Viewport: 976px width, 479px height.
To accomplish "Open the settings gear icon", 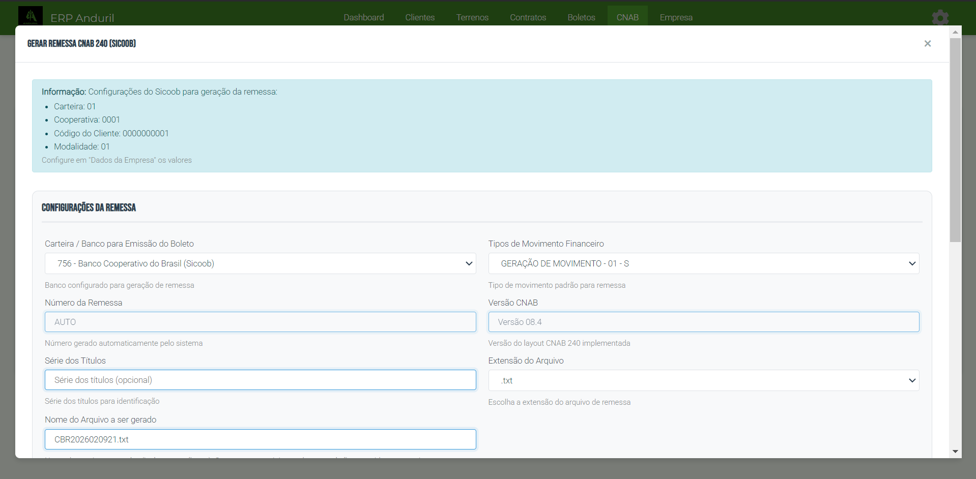I will tap(940, 18).
